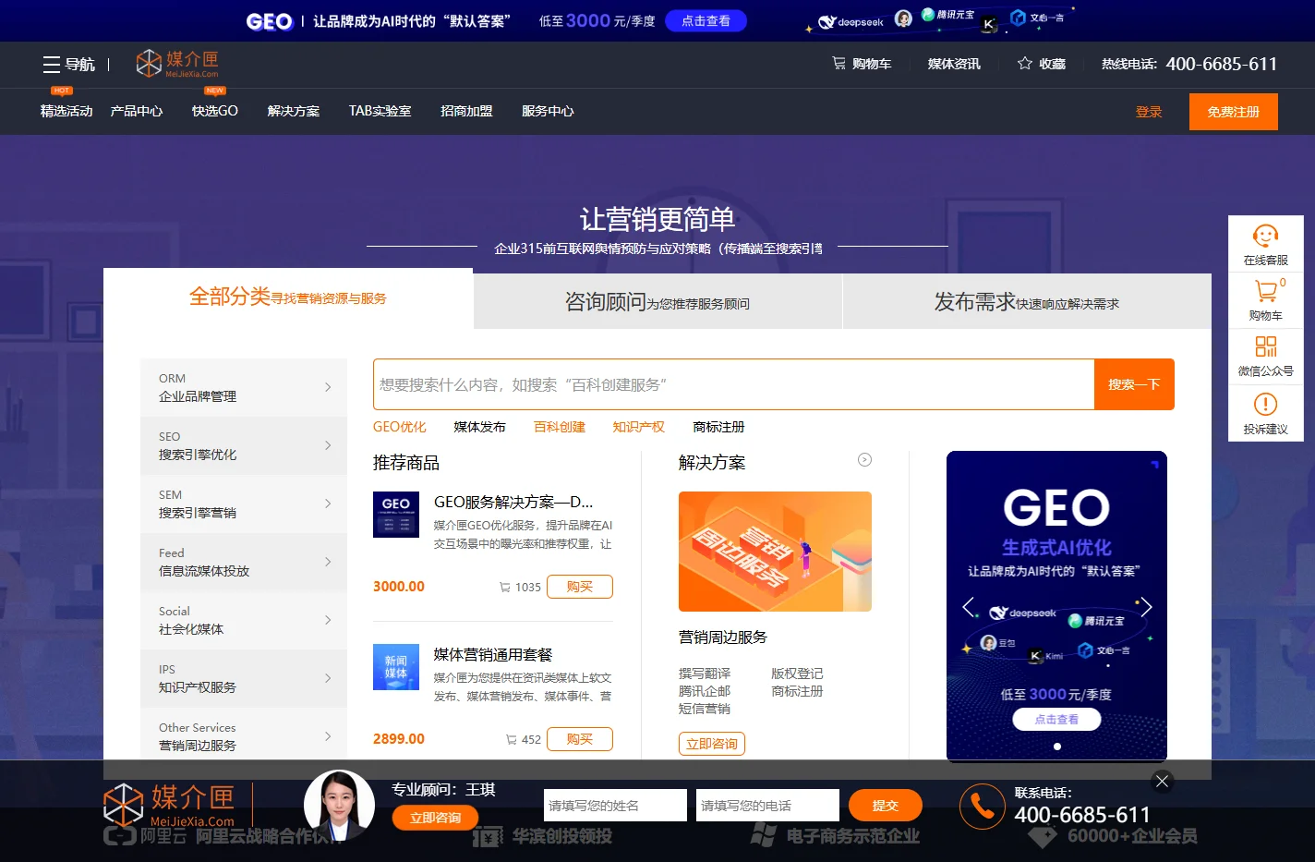Click the 媒介匣 logo in header
The image size is (1315, 862).
pos(177,63)
